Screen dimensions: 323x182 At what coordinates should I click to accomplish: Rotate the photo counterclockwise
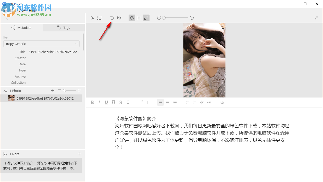tap(112, 18)
